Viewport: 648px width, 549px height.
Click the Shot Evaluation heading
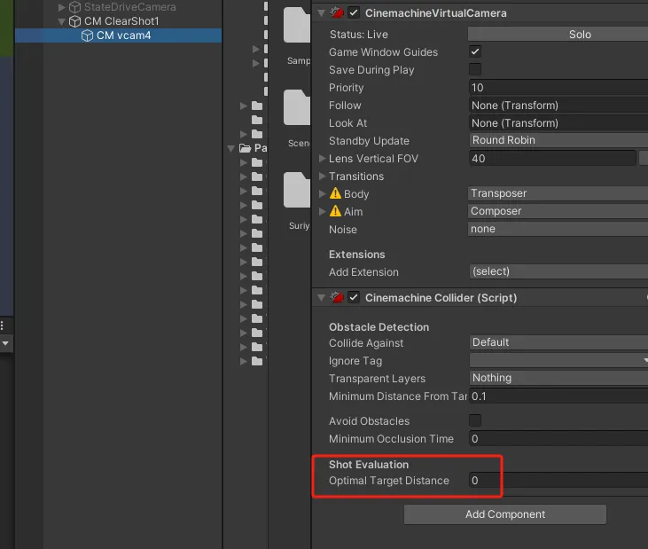[369, 465]
